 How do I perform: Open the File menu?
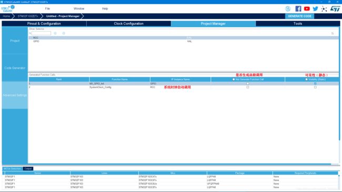47,9
